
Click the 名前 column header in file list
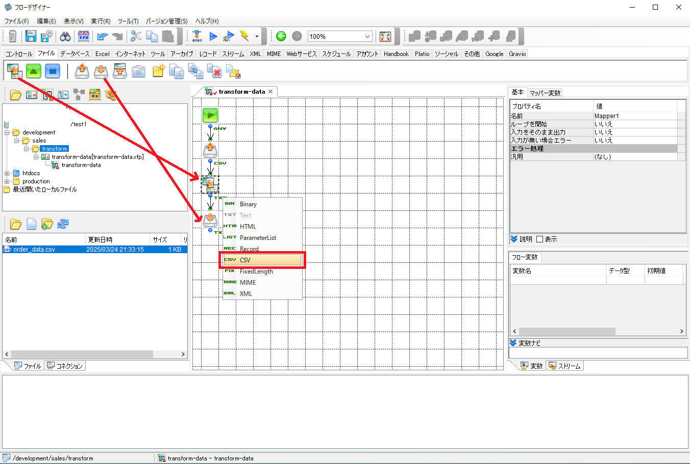click(x=44, y=239)
